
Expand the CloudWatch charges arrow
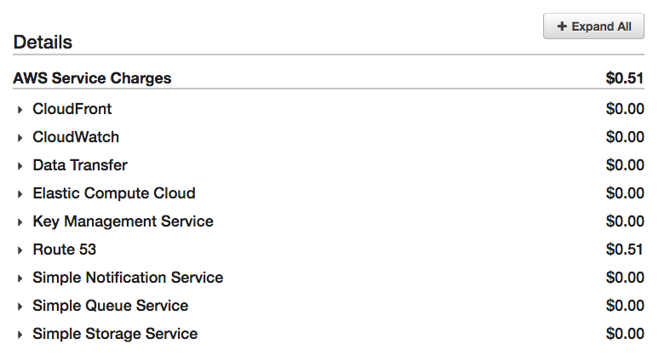pyautogui.click(x=20, y=138)
